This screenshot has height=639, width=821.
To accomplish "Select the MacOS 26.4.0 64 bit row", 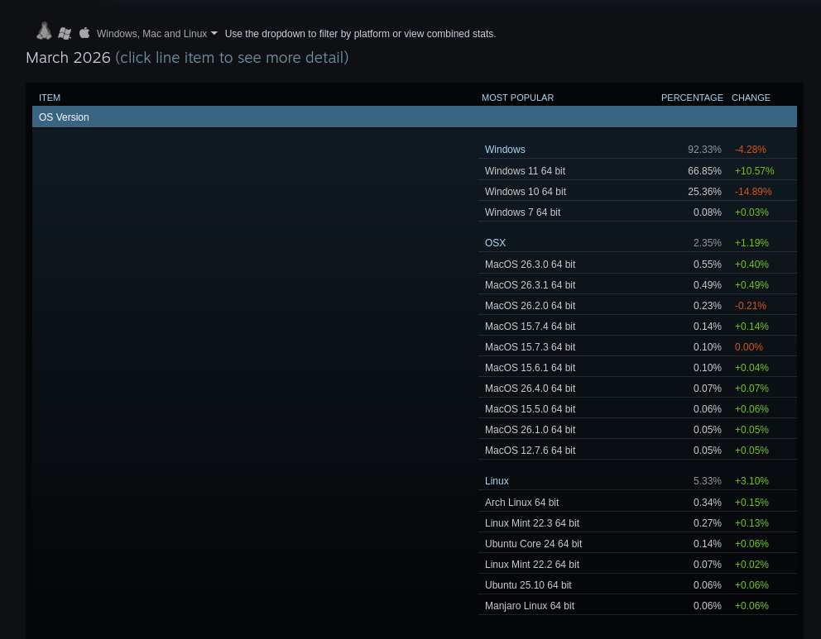I will 637,389.
